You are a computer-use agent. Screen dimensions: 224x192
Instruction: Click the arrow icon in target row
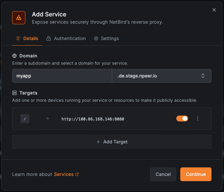pyautogui.click(x=47, y=118)
